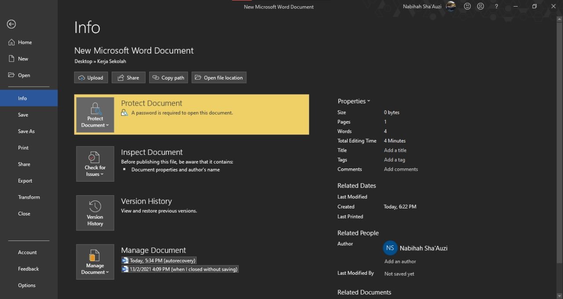
Task: Click the Desktop folder in document path
Action: click(83, 62)
